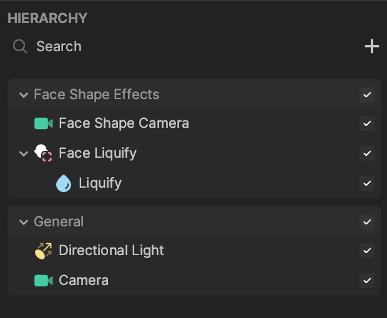Click the blue Liquify droplet icon
This screenshot has height=318, width=387.
[64, 183]
